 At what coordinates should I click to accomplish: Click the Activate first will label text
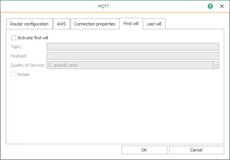33,38
